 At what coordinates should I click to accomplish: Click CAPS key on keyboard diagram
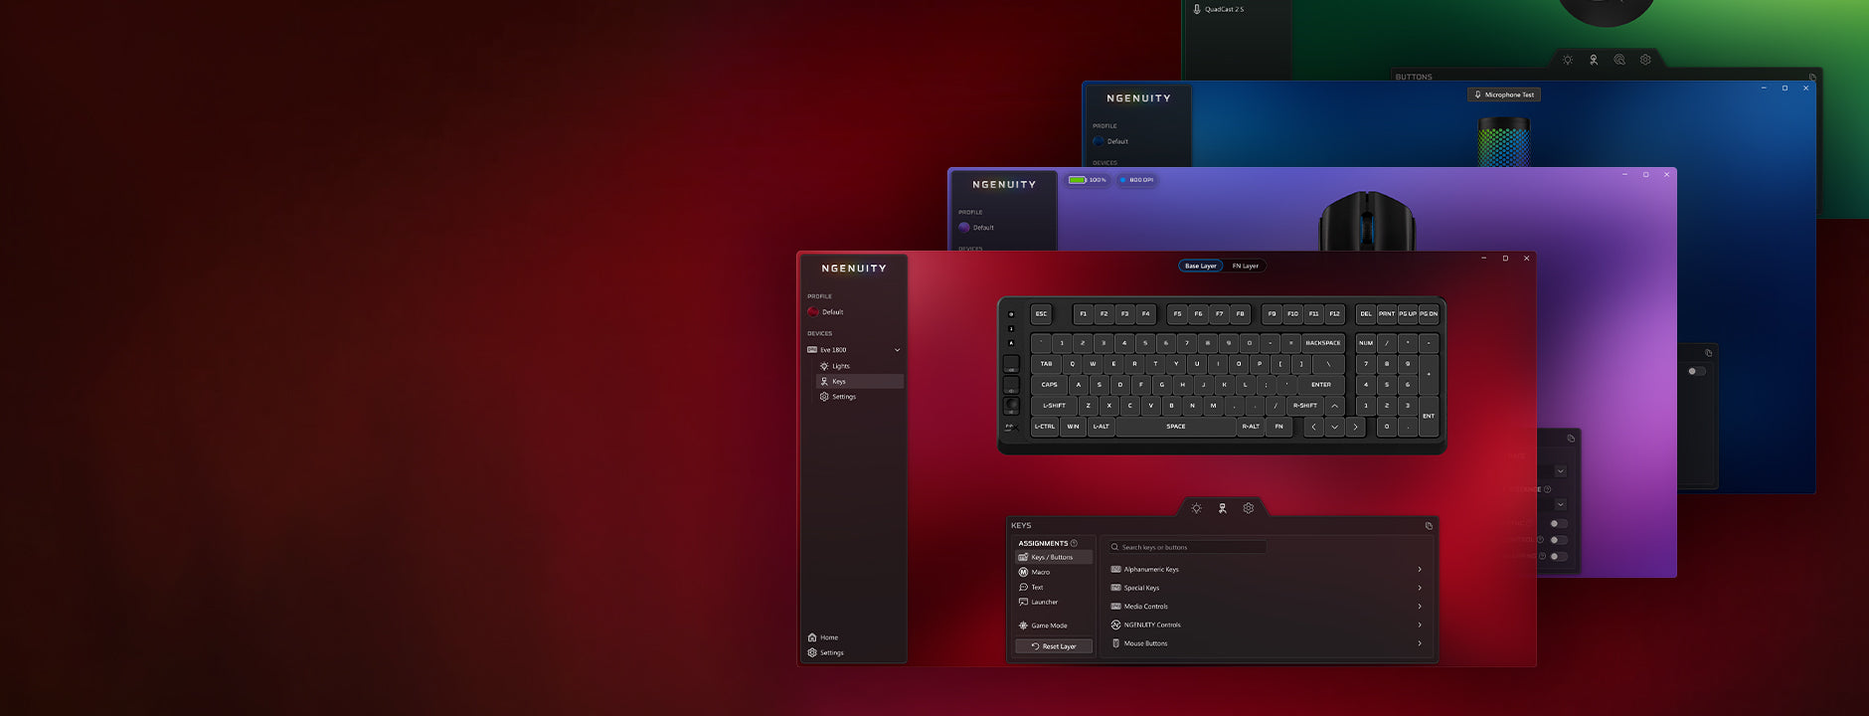pyautogui.click(x=1049, y=385)
